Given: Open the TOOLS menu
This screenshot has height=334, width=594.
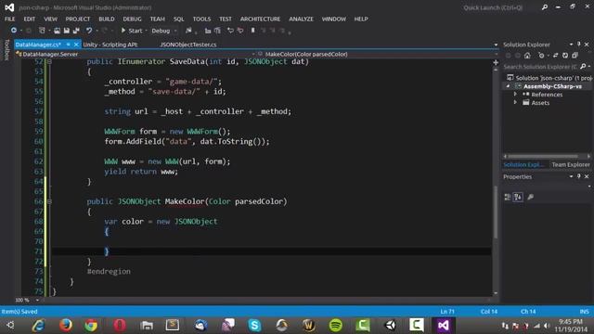Looking at the screenshot, I should (x=201, y=19).
